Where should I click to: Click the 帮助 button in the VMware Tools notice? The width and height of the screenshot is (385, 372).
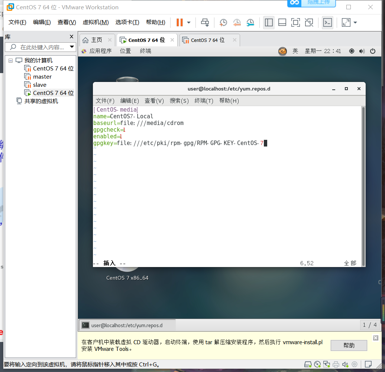click(349, 345)
